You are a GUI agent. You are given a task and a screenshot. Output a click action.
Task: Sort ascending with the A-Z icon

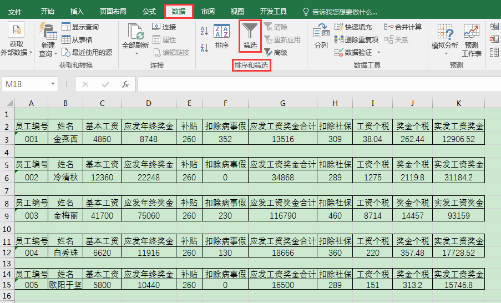[x=204, y=31]
